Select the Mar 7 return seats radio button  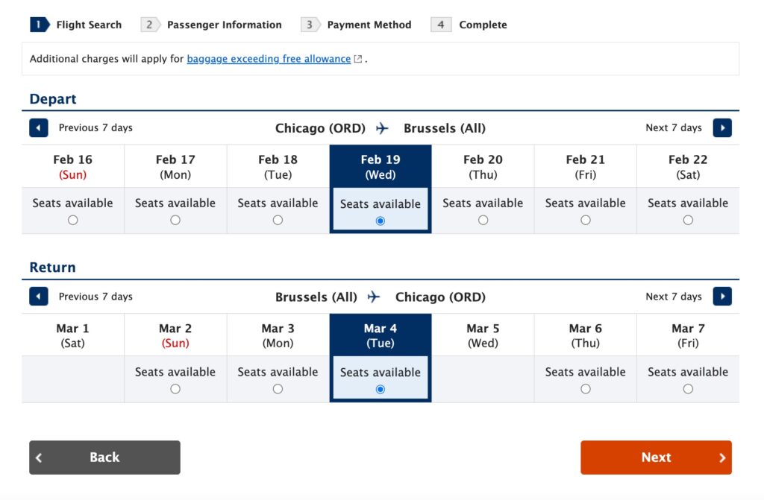687,389
